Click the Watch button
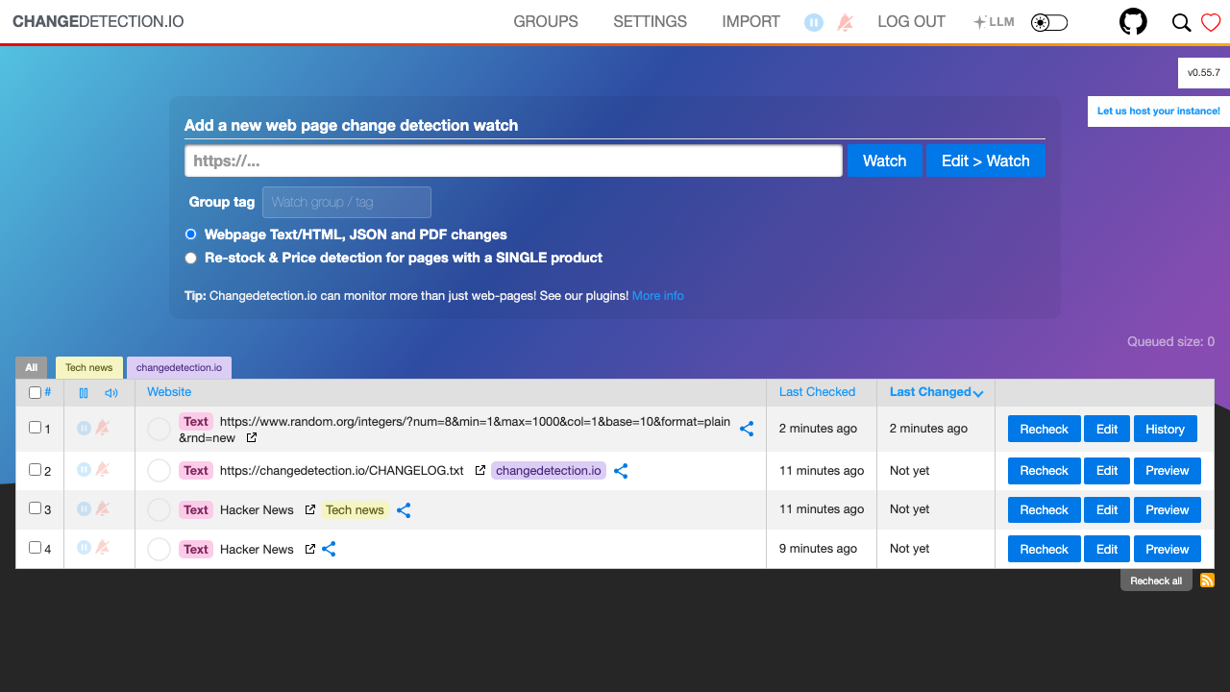The image size is (1230, 692). (884, 161)
